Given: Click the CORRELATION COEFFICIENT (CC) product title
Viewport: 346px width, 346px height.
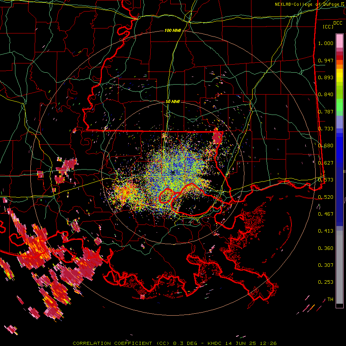Looking at the screenshot, I should (121, 343).
